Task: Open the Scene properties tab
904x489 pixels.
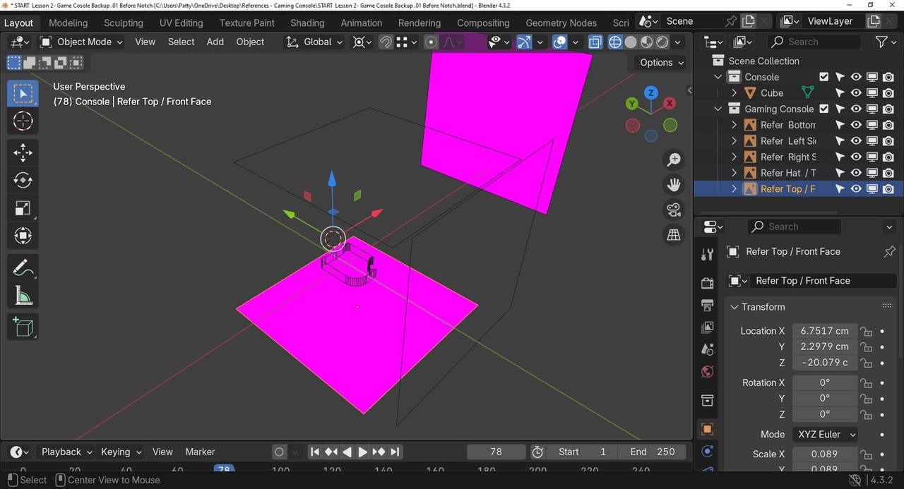Action: click(707, 349)
